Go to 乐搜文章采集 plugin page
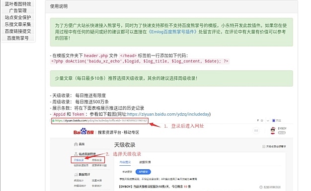The width and height of the screenshot is (311, 191). (18, 24)
